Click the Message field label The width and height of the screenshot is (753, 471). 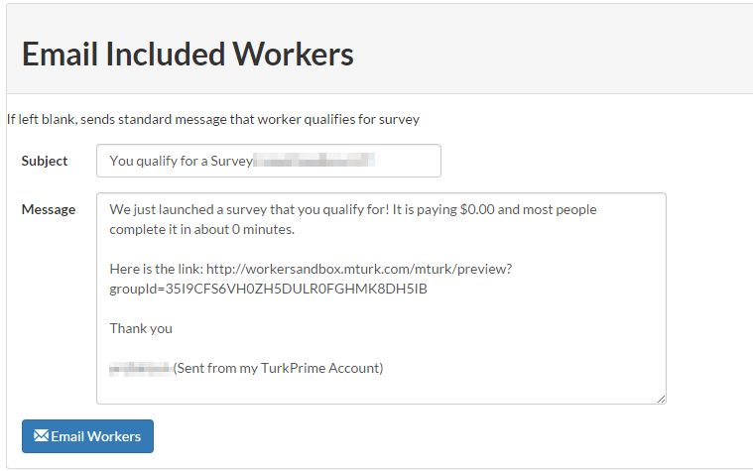point(49,209)
